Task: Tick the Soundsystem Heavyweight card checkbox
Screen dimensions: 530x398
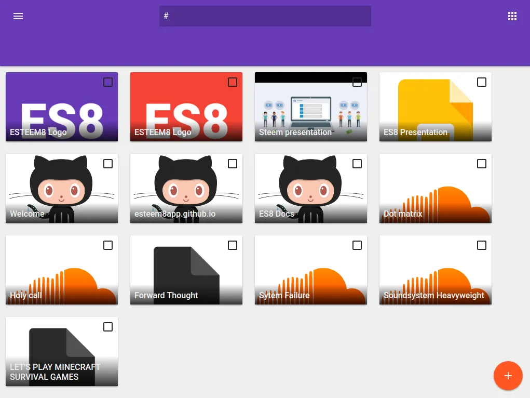Action: point(482,245)
